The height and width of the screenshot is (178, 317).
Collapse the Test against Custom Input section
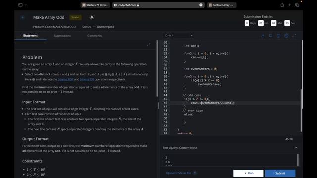coord(296,148)
